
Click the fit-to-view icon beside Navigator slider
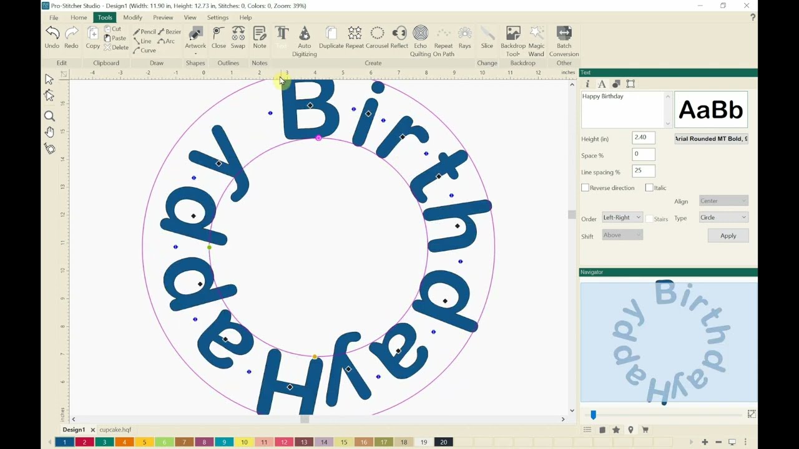point(752,414)
